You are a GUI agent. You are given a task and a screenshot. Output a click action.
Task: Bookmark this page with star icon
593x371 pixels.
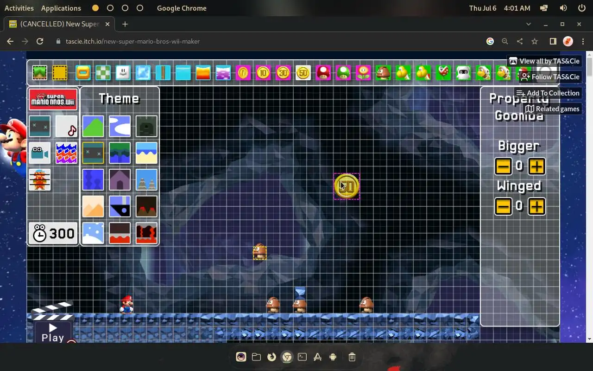coord(535,41)
